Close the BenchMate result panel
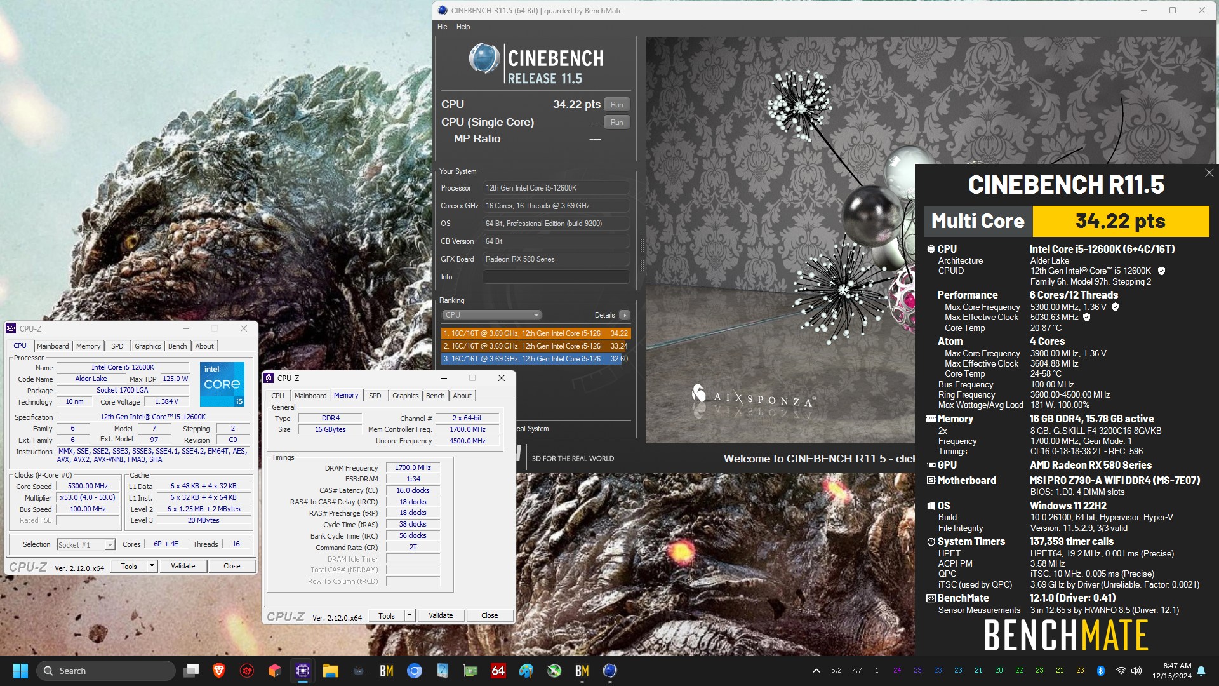This screenshot has width=1219, height=686. tap(1209, 173)
